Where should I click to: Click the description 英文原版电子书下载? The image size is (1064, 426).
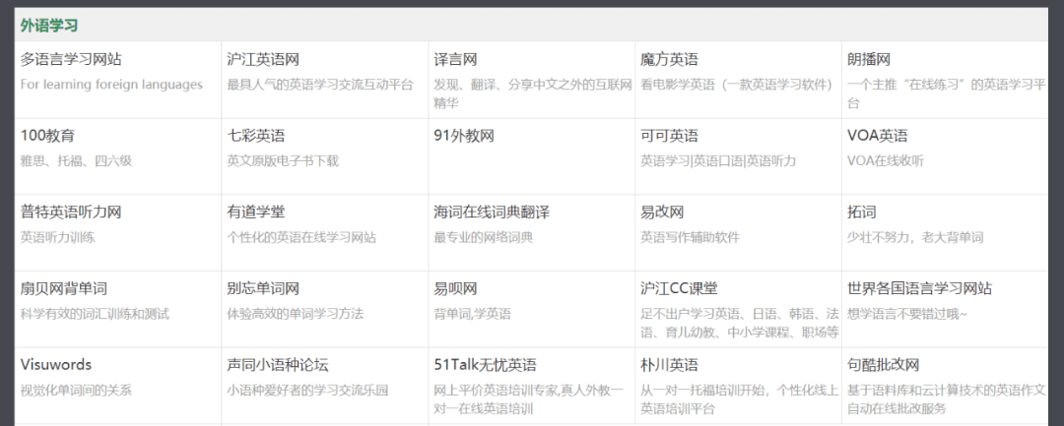click(x=283, y=161)
